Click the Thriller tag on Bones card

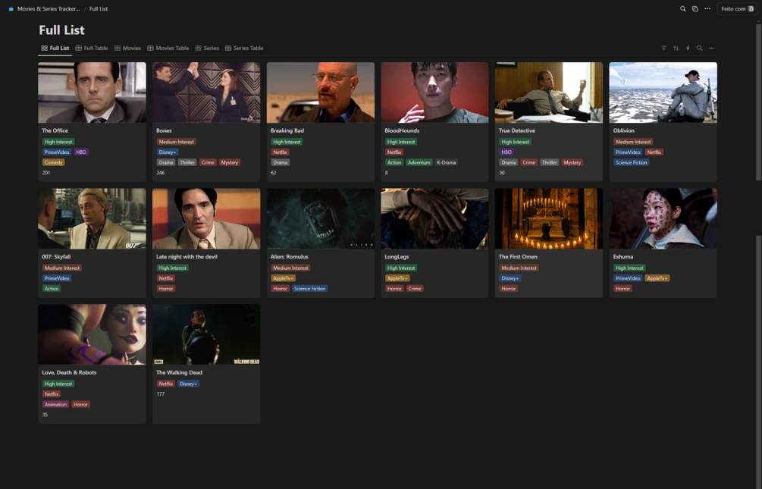[x=187, y=162]
